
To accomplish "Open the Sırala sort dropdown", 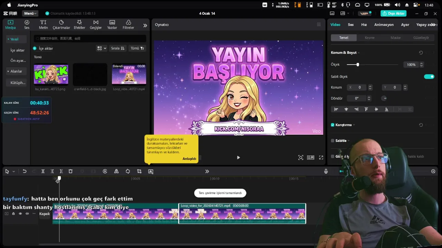I will pyautogui.click(x=117, y=48).
